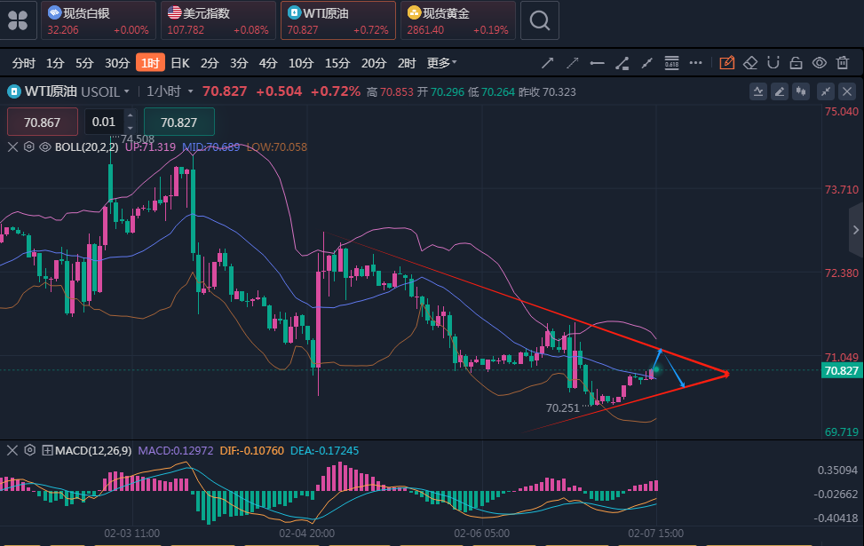This screenshot has height=546, width=864.
Task: Click the red 70.867 sell price button
Action: 43,123
